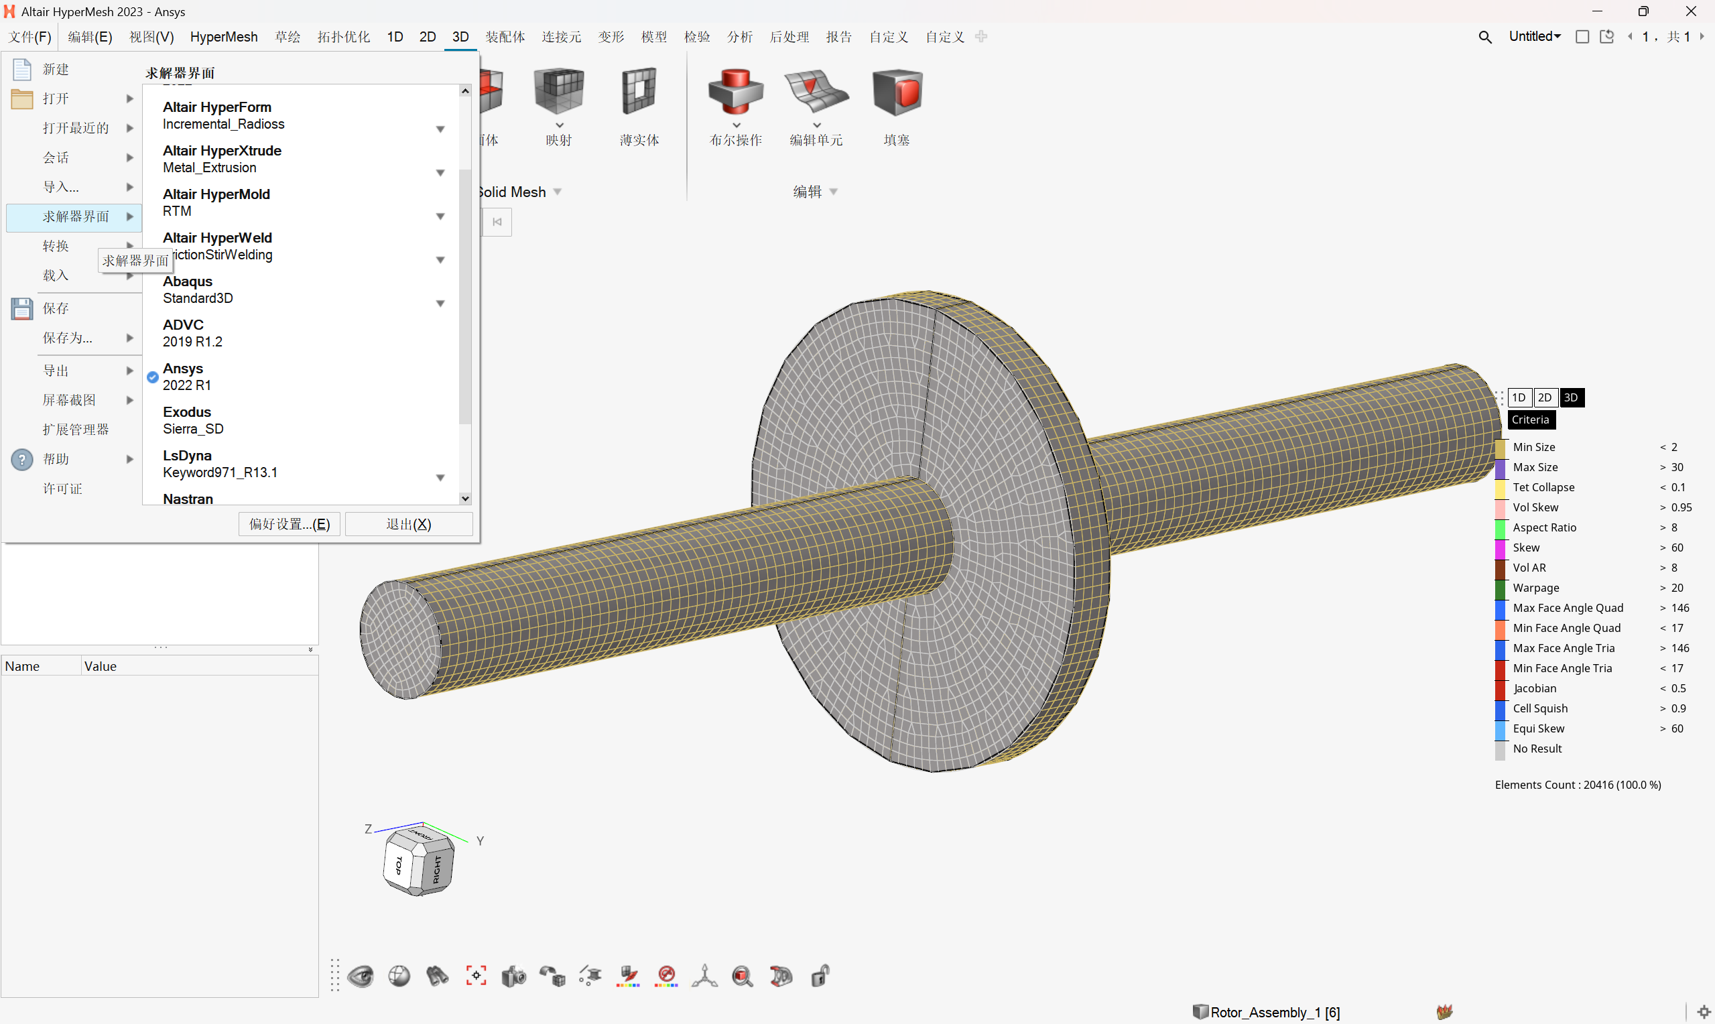Click the 保存 save disk icon
Image resolution: width=1715 pixels, height=1024 pixels.
(22, 308)
